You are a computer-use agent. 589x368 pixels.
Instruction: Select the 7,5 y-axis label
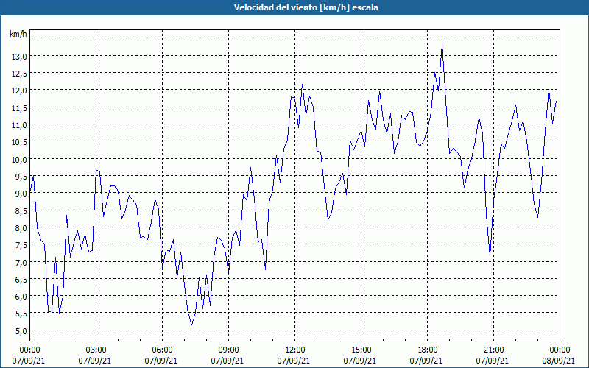21,245
